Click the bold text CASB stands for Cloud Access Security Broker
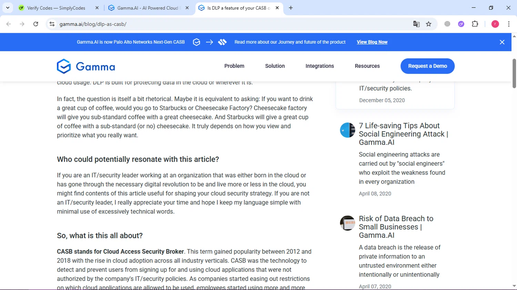 [x=120, y=252]
